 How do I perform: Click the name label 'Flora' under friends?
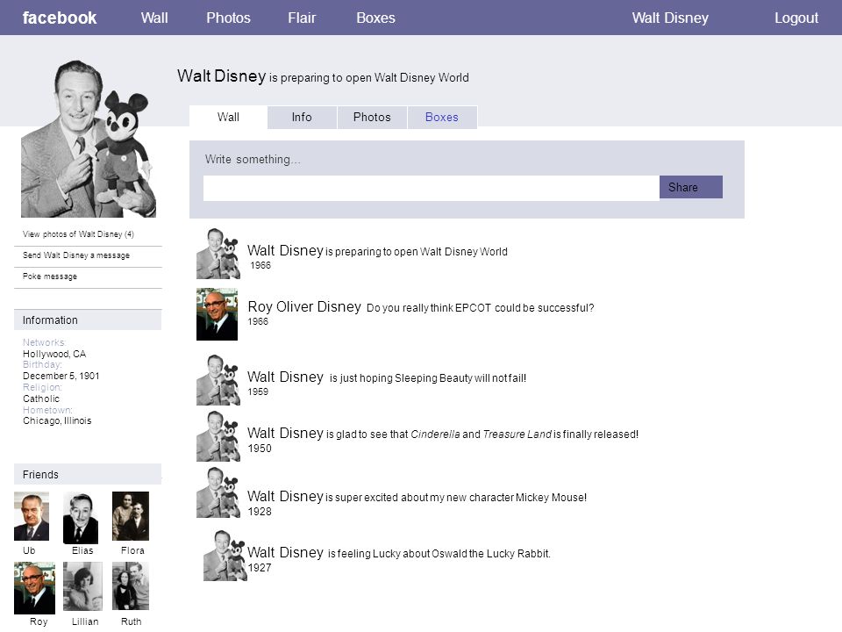pos(132,550)
